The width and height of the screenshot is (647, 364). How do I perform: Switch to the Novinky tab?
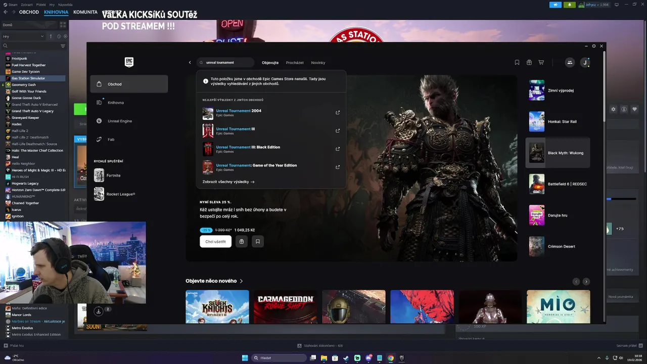click(318, 63)
